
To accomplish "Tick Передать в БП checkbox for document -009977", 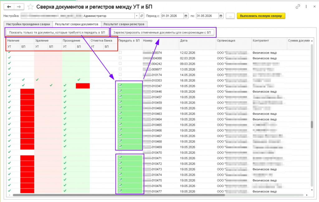I will pos(120,69).
